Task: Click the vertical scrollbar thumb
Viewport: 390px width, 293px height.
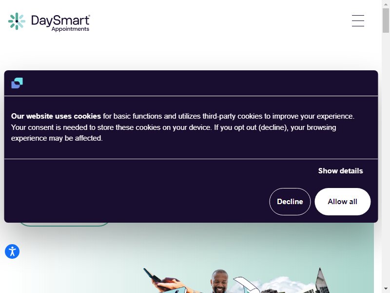Action: pos(386,21)
